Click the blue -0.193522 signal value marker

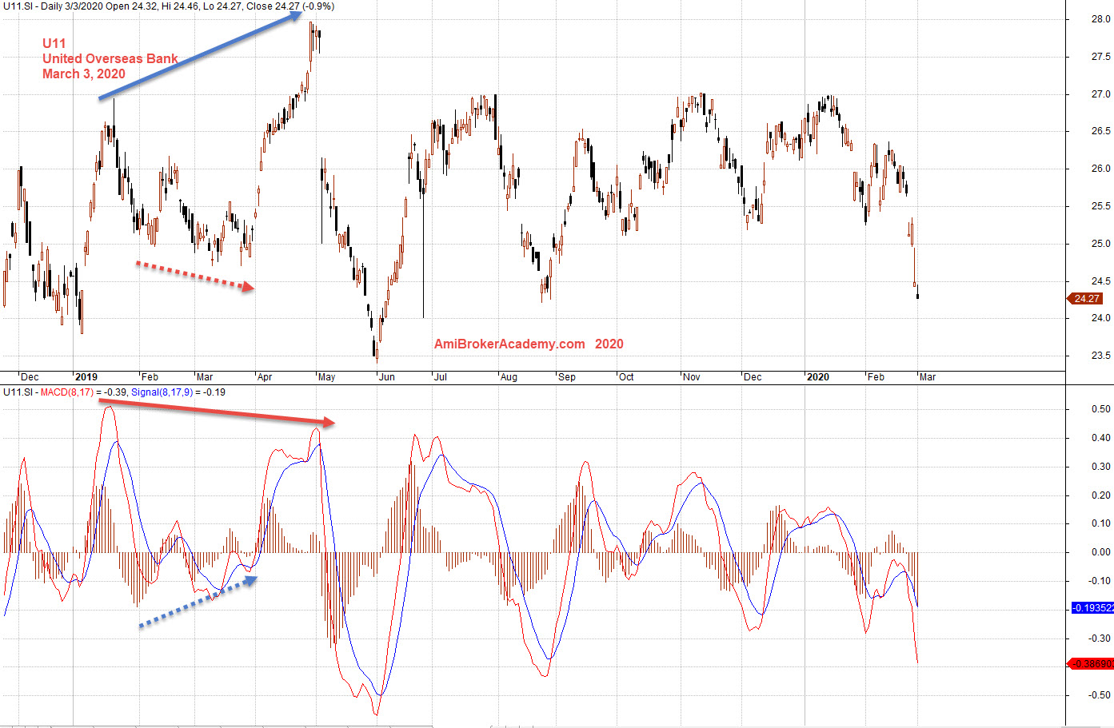[x=1092, y=608]
